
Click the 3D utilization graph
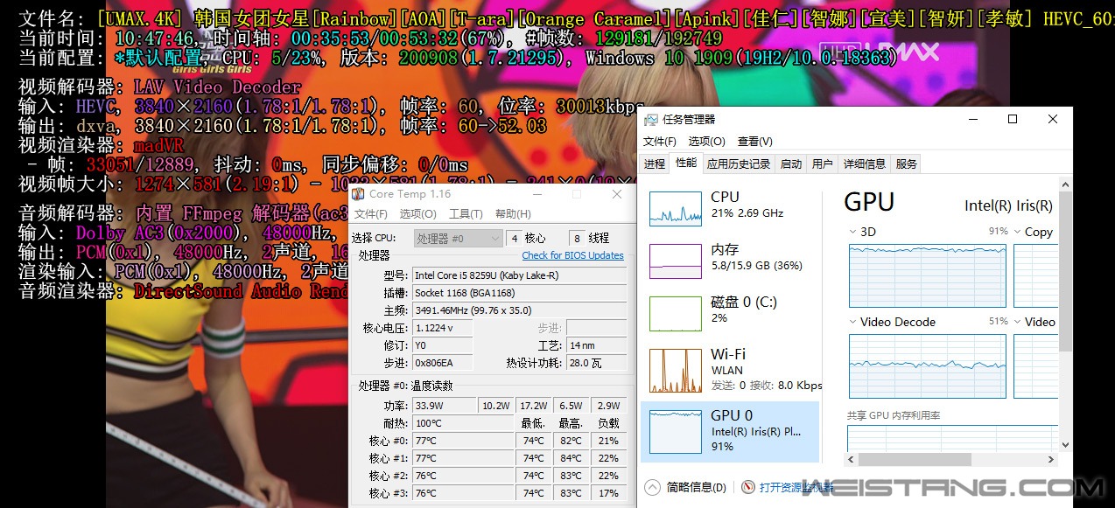coord(927,275)
